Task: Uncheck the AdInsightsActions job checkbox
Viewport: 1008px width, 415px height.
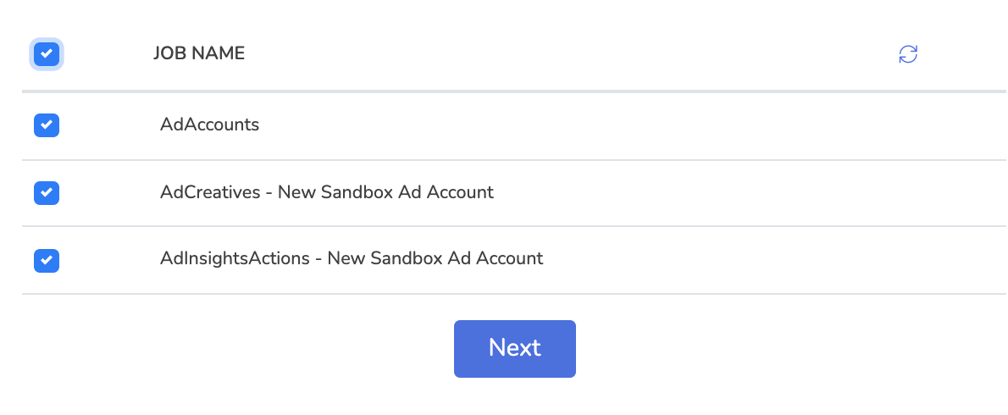Action: (47, 261)
